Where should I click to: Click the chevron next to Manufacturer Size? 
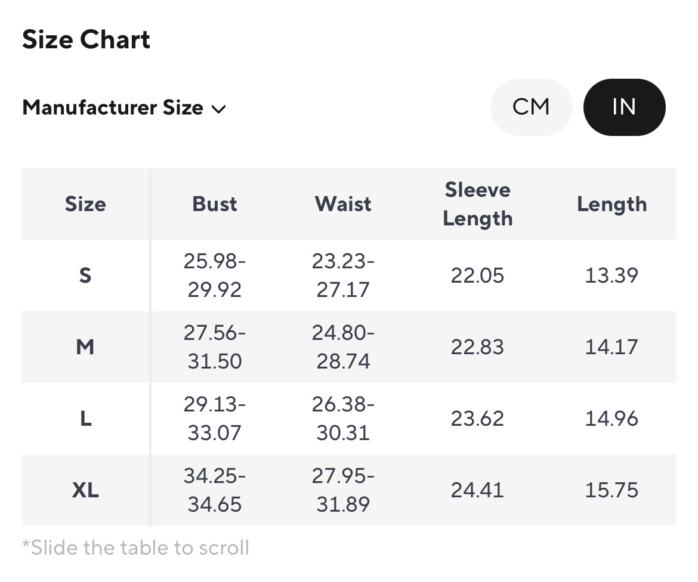[218, 109]
